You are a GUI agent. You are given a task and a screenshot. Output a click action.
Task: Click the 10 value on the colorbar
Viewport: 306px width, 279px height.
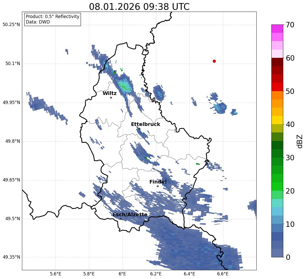[x=290, y=224]
